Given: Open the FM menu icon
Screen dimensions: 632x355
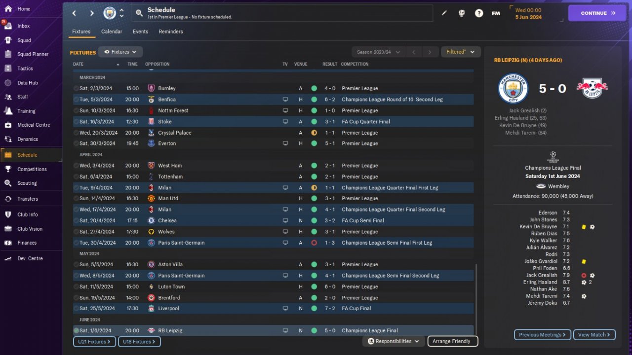Looking at the screenshot, I should pos(496,13).
